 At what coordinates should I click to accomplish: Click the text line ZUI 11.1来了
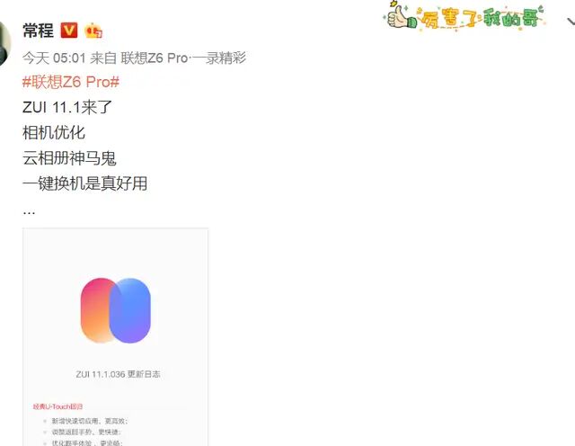coord(67,107)
